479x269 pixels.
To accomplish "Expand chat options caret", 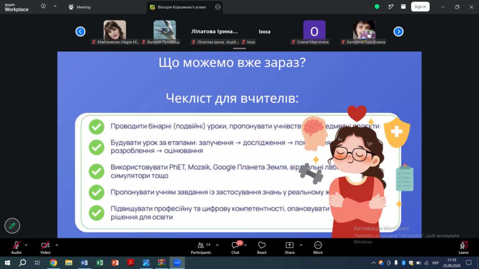I will point(245,245).
